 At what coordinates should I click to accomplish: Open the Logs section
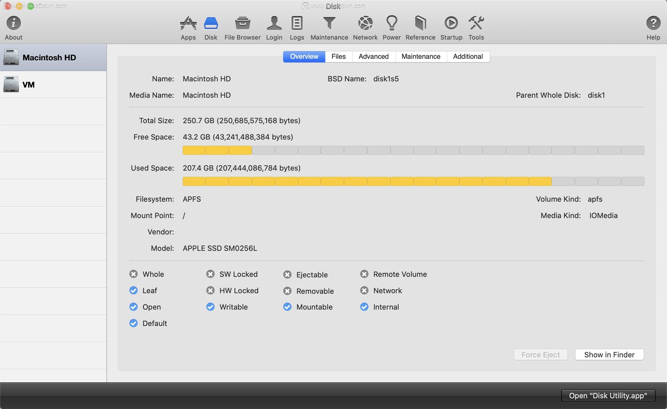(x=297, y=28)
